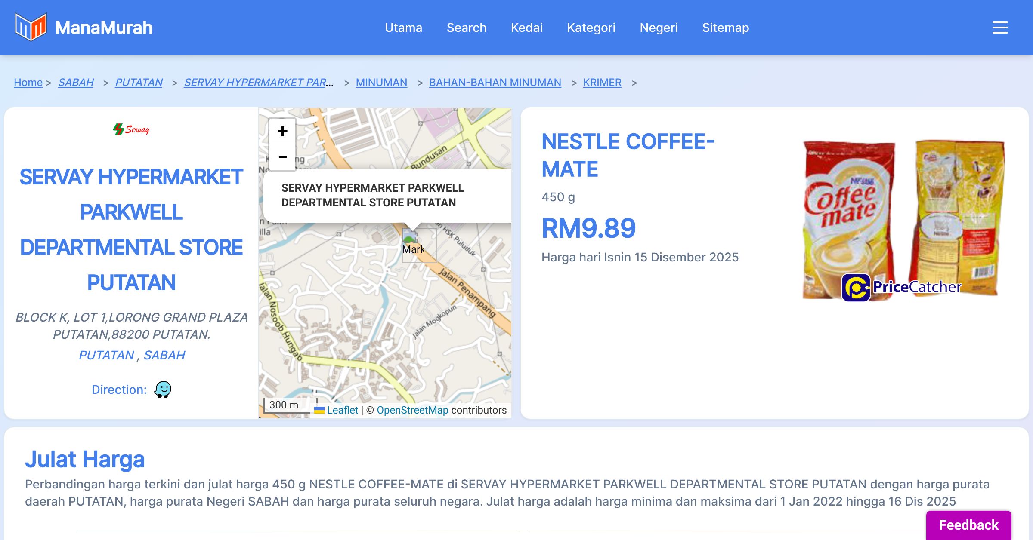Click the SABAH breadcrumb link
The height and width of the screenshot is (540, 1033).
click(76, 82)
